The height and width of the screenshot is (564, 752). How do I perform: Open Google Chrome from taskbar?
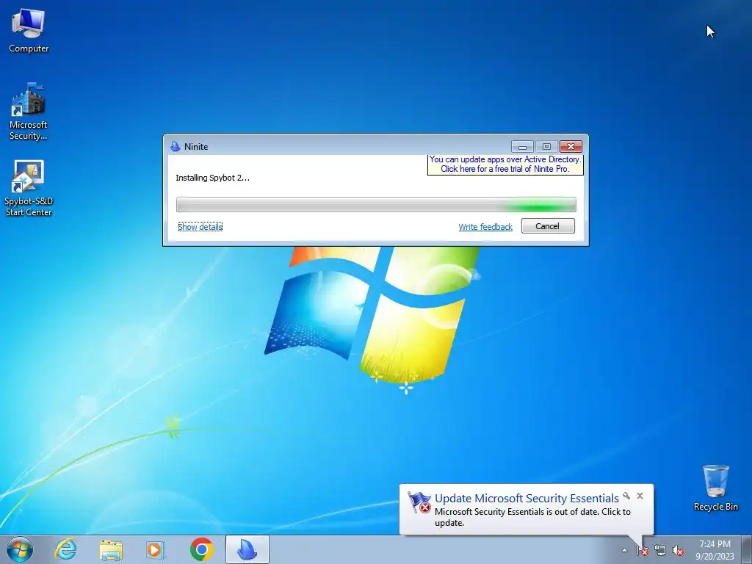click(201, 549)
